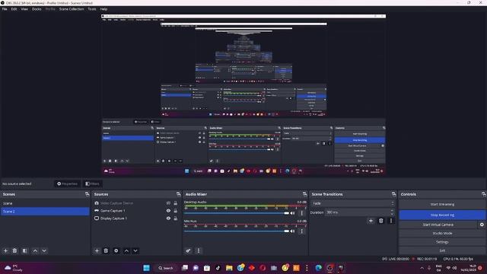Open Settings from Controls dock
Viewport: 487px width, 274px height.
coord(442,242)
